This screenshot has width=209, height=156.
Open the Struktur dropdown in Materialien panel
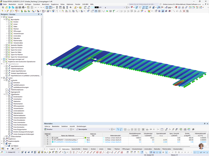coord(69,129)
